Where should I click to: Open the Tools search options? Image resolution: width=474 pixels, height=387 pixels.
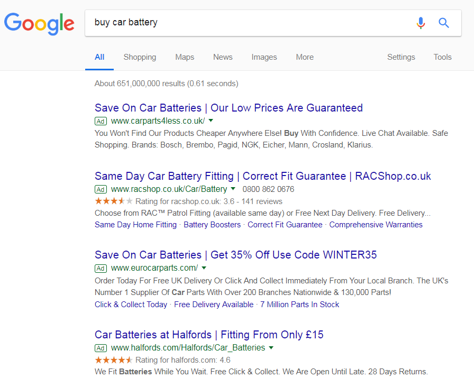pyautogui.click(x=443, y=57)
